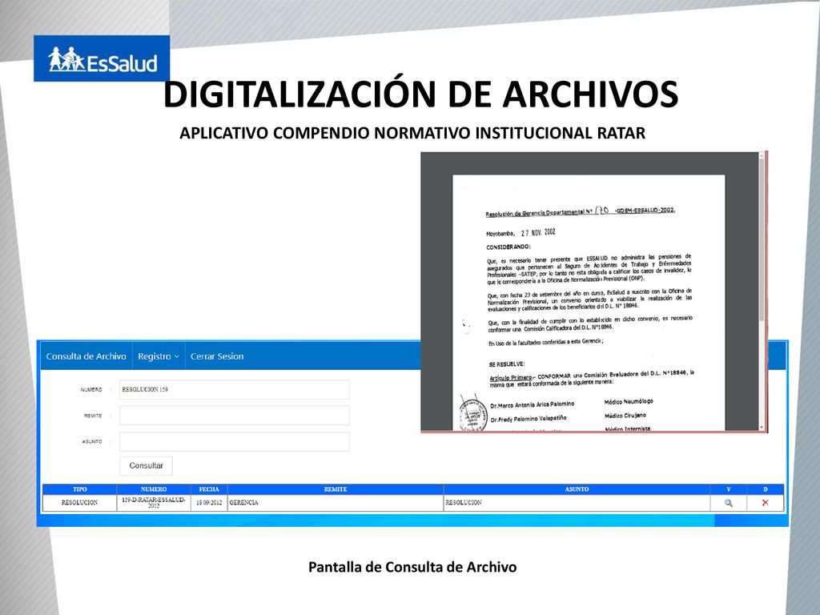Focus the NUMERO input field

click(235, 390)
